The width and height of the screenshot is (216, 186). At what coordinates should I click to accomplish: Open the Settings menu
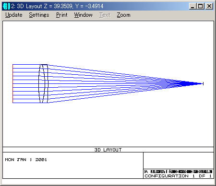pos(39,15)
